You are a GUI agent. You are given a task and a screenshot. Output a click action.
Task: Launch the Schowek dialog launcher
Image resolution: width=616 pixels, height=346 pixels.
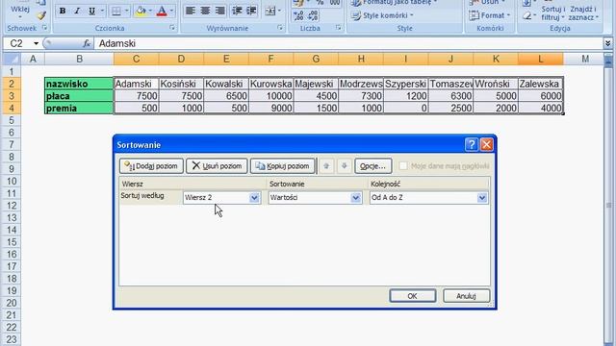[45, 28]
